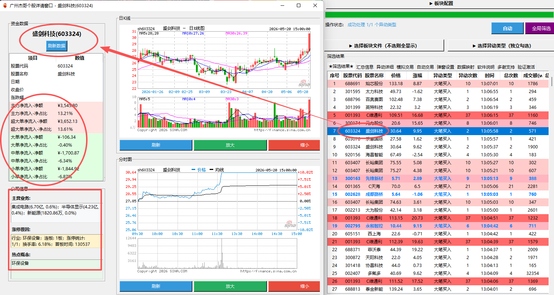
Task: Select row 13 先锋新材 300163
Action: 438,179
